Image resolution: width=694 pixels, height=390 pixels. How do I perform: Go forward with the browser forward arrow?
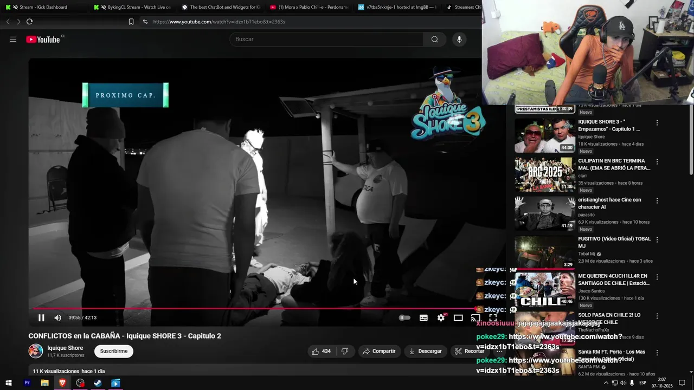[18, 22]
